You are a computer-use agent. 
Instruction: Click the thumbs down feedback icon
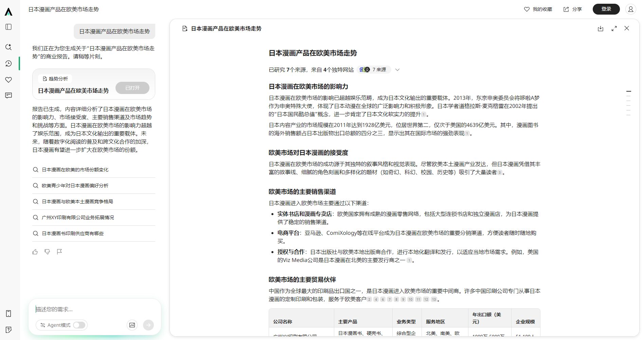(47, 252)
